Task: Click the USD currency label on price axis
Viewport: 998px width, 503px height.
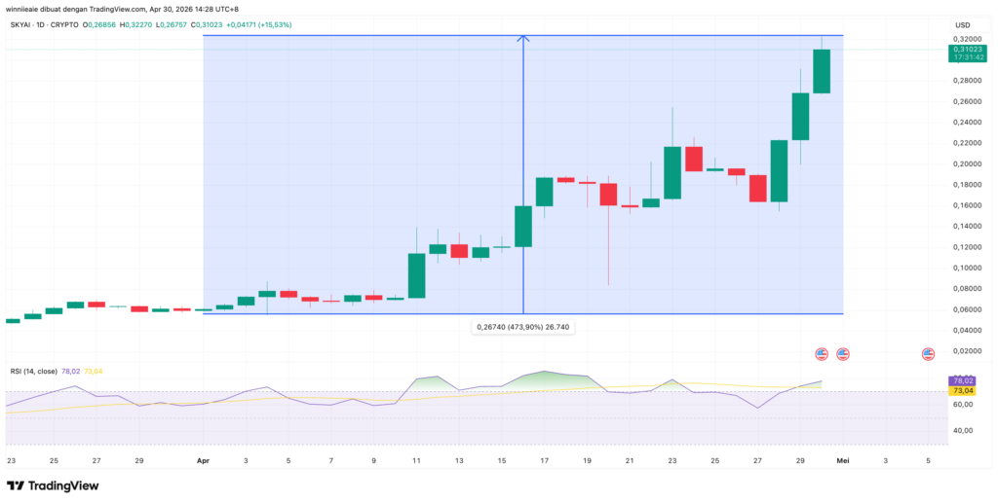Action: [961, 25]
